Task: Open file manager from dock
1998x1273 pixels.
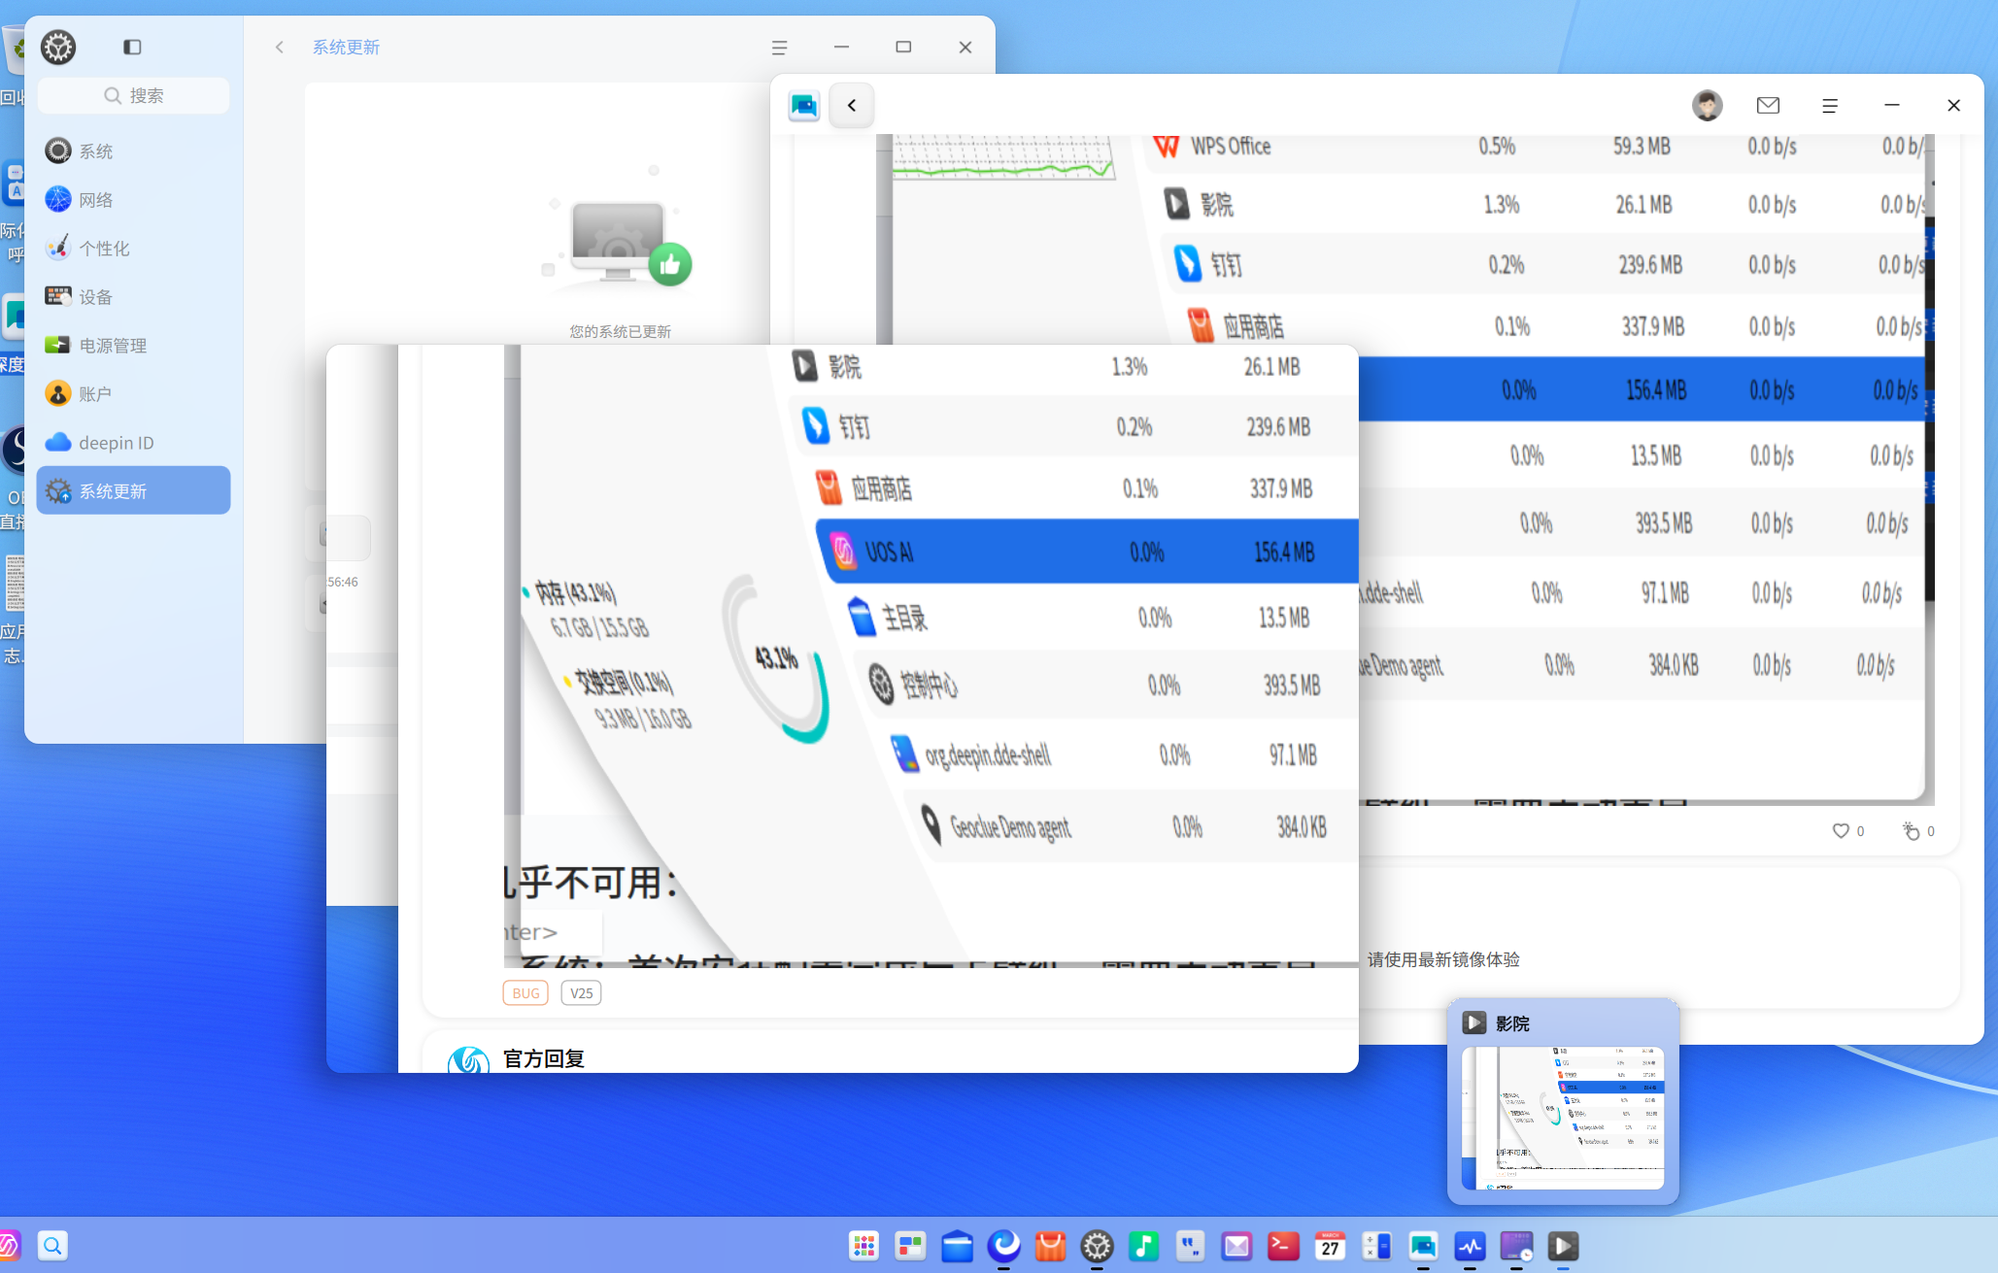Action: [x=957, y=1245]
